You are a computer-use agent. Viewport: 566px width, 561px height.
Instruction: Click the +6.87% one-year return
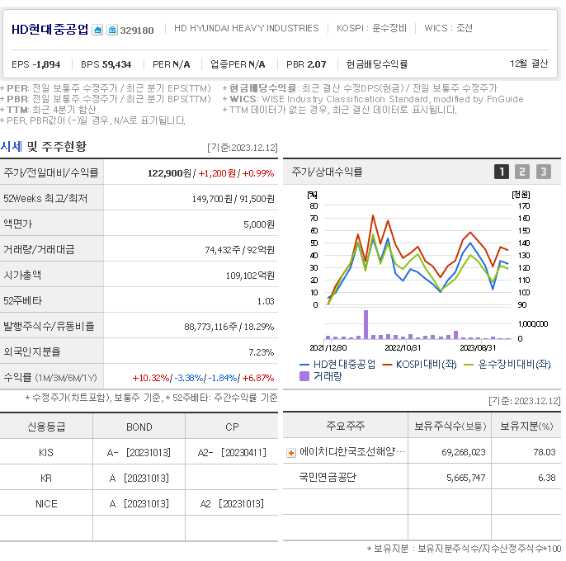tap(257, 378)
